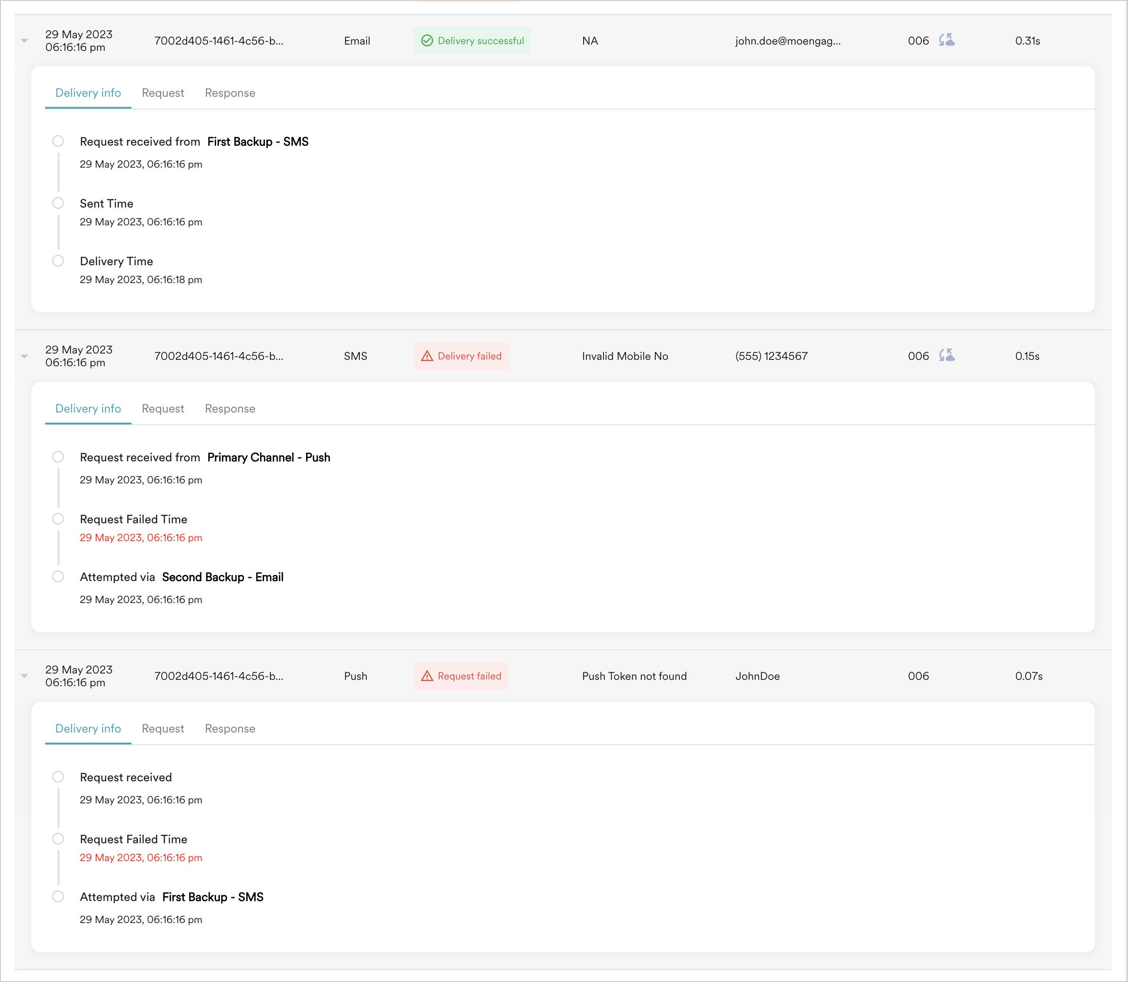Viewport: 1128px width, 982px height.
Task: Click timeline circle beside Delivery Time
Action: point(58,261)
